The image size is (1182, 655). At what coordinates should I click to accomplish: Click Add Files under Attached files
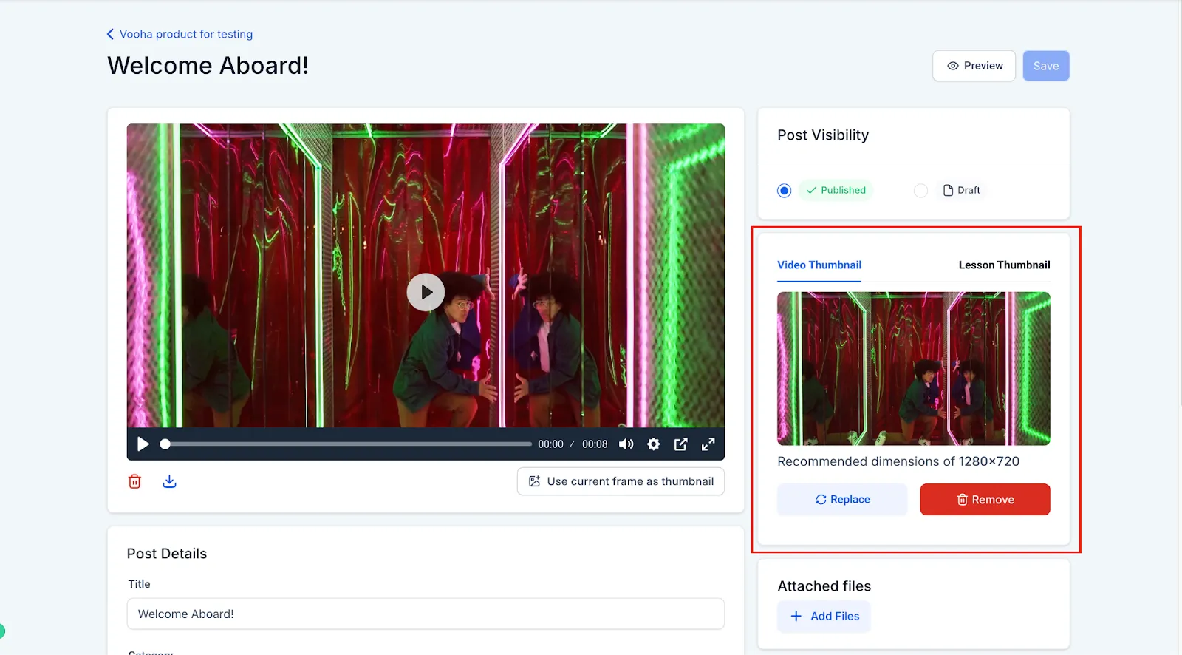tap(824, 617)
